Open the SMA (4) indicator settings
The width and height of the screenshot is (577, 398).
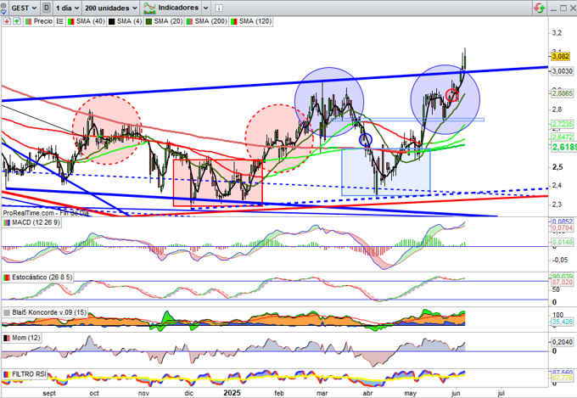(x=129, y=21)
